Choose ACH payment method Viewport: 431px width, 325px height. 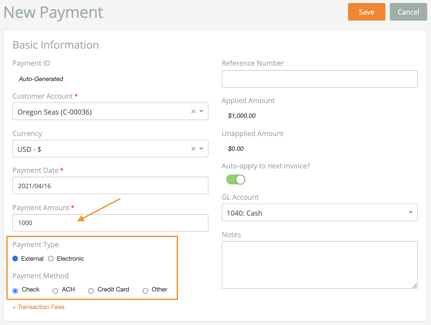[x=55, y=291]
